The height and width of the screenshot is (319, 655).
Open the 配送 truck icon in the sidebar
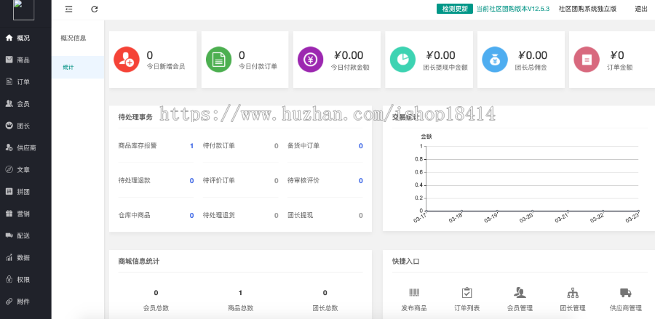pyautogui.click(x=9, y=235)
